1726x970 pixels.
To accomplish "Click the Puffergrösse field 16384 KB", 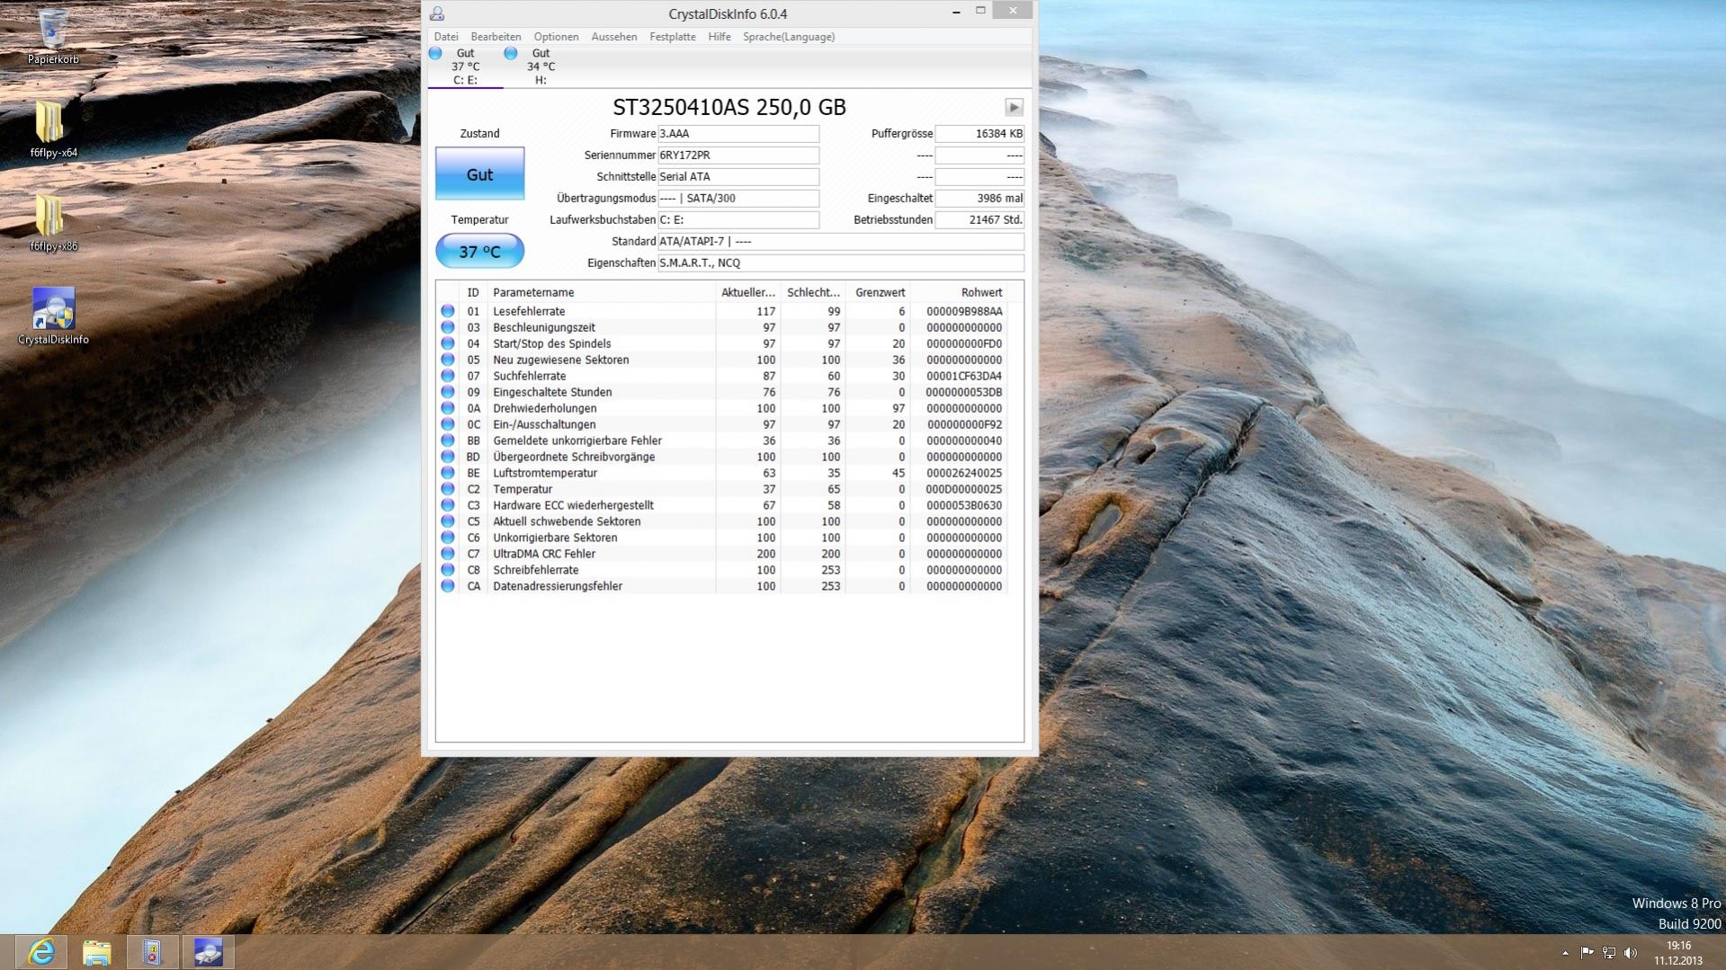I will (x=979, y=134).
